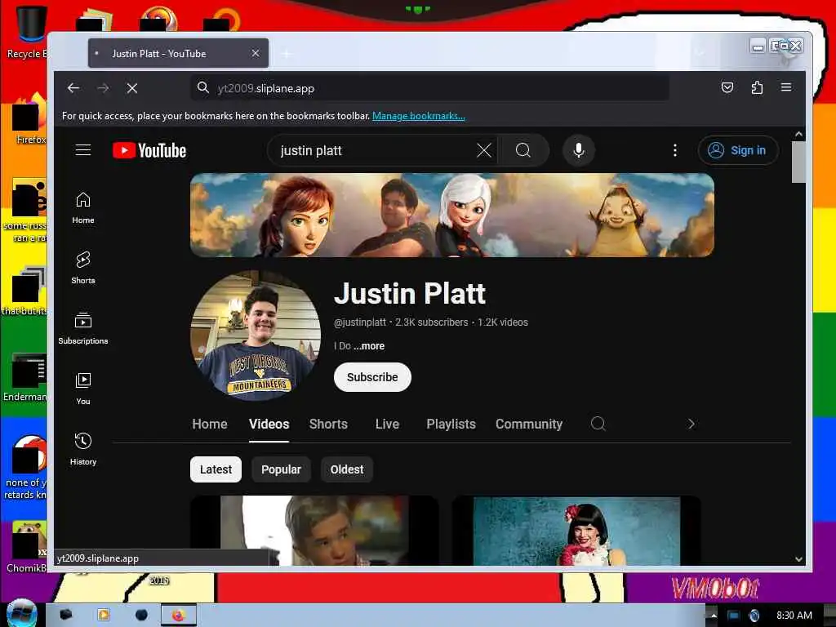Viewport: 836px width, 627px height.
Task: Run search with the magnifier button
Action: (x=523, y=151)
